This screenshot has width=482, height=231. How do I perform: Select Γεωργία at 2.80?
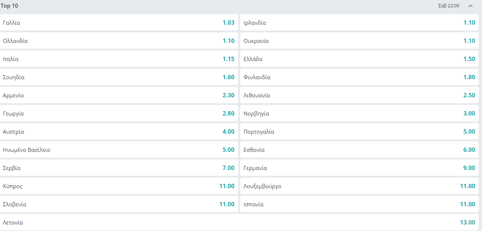click(x=119, y=113)
